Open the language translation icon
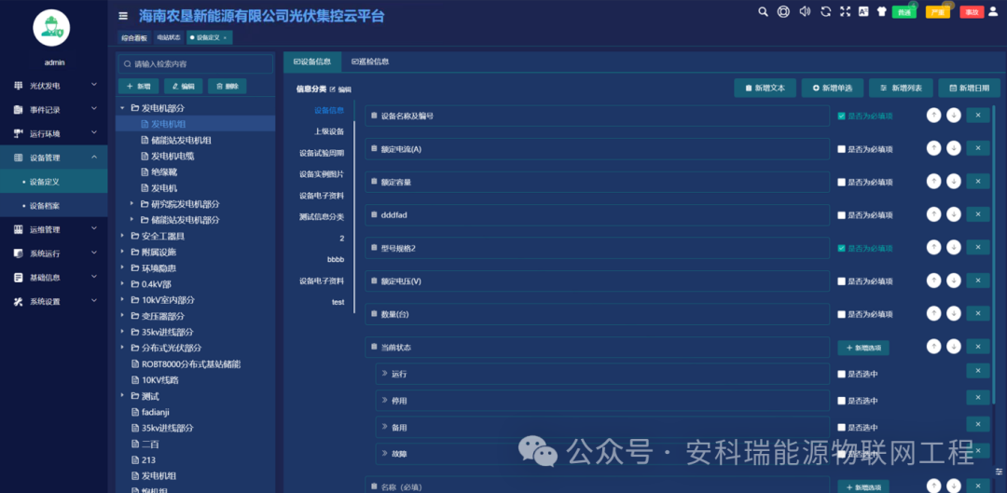1007x493 pixels. pyautogui.click(x=863, y=11)
